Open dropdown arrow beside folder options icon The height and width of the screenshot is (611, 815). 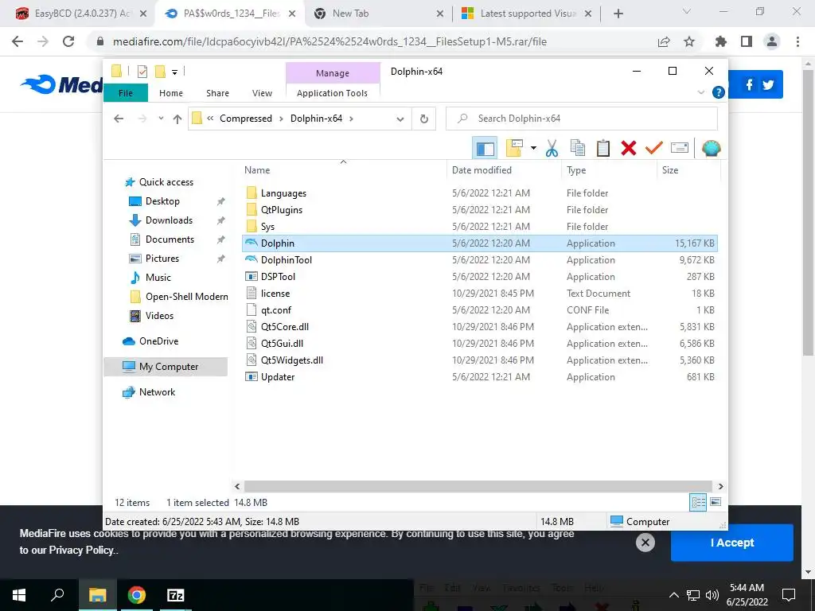click(x=533, y=149)
